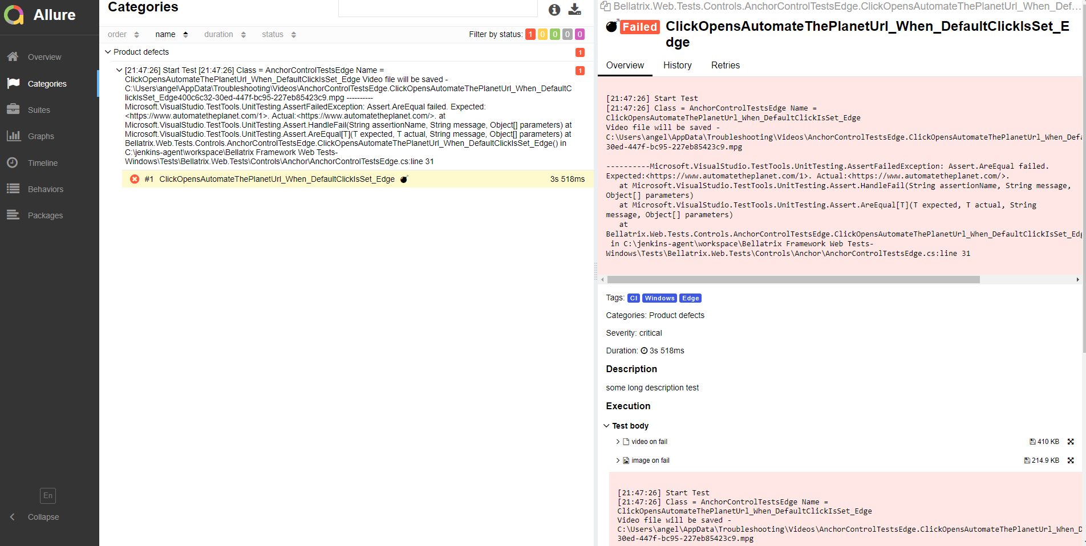Image resolution: width=1086 pixels, height=546 pixels.
Task: Click the Severity: critical line
Action: [x=634, y=333]
